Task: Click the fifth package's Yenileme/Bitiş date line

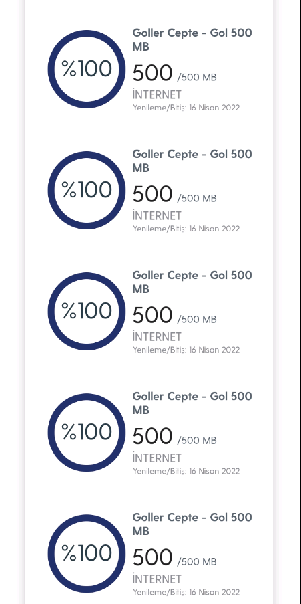Action: tap(186, 592)
